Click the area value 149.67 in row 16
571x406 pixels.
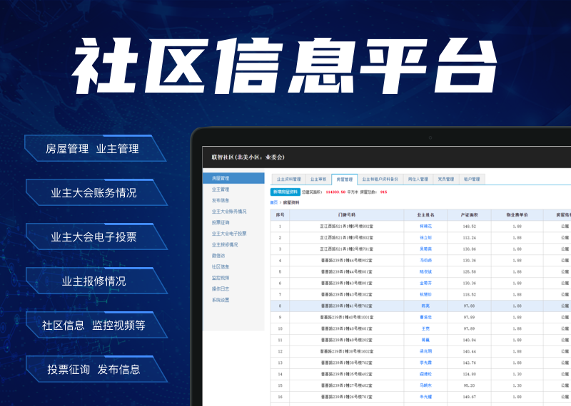click(x=469, y=397)
